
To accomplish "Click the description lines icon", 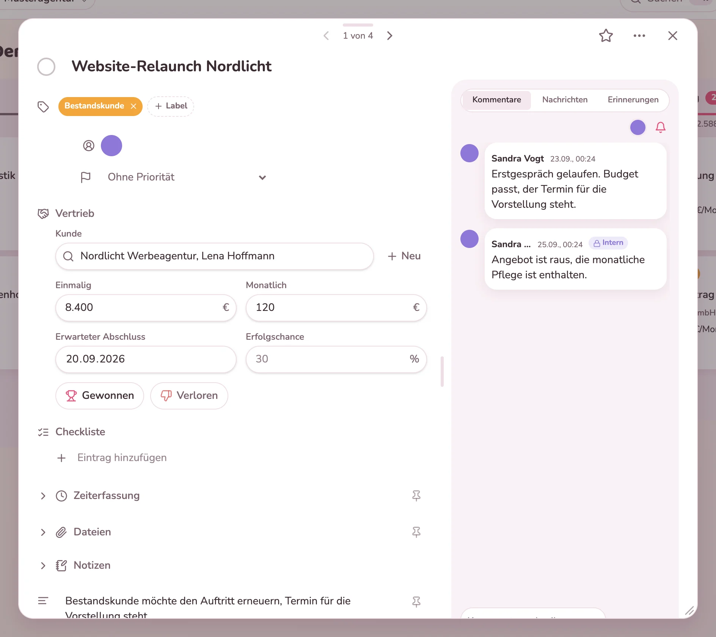I will pyautogui.click(x=43, y=601).
